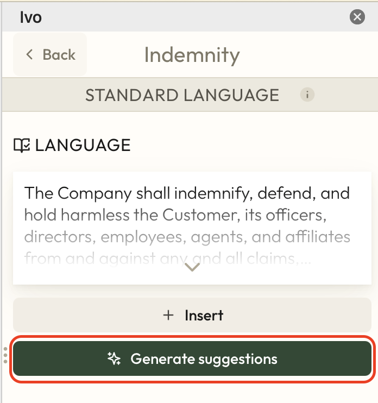Select the Indemnity heading
The width and height of the screenshot is (378, 403).
coord(192,55)
